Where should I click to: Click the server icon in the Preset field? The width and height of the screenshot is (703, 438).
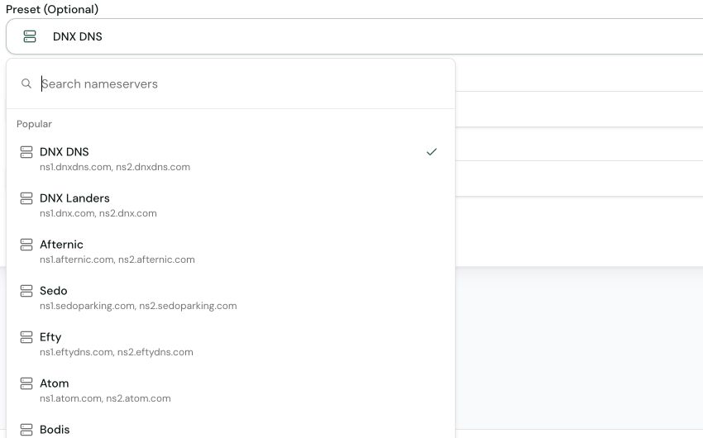[x=30, y=36]
